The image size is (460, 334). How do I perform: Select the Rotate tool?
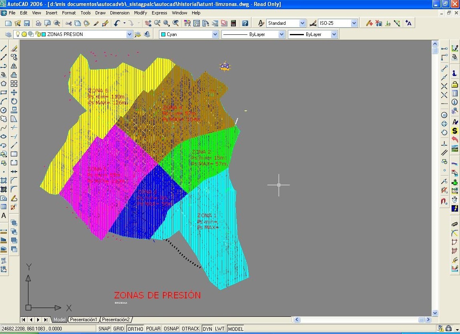click(14, 101)
